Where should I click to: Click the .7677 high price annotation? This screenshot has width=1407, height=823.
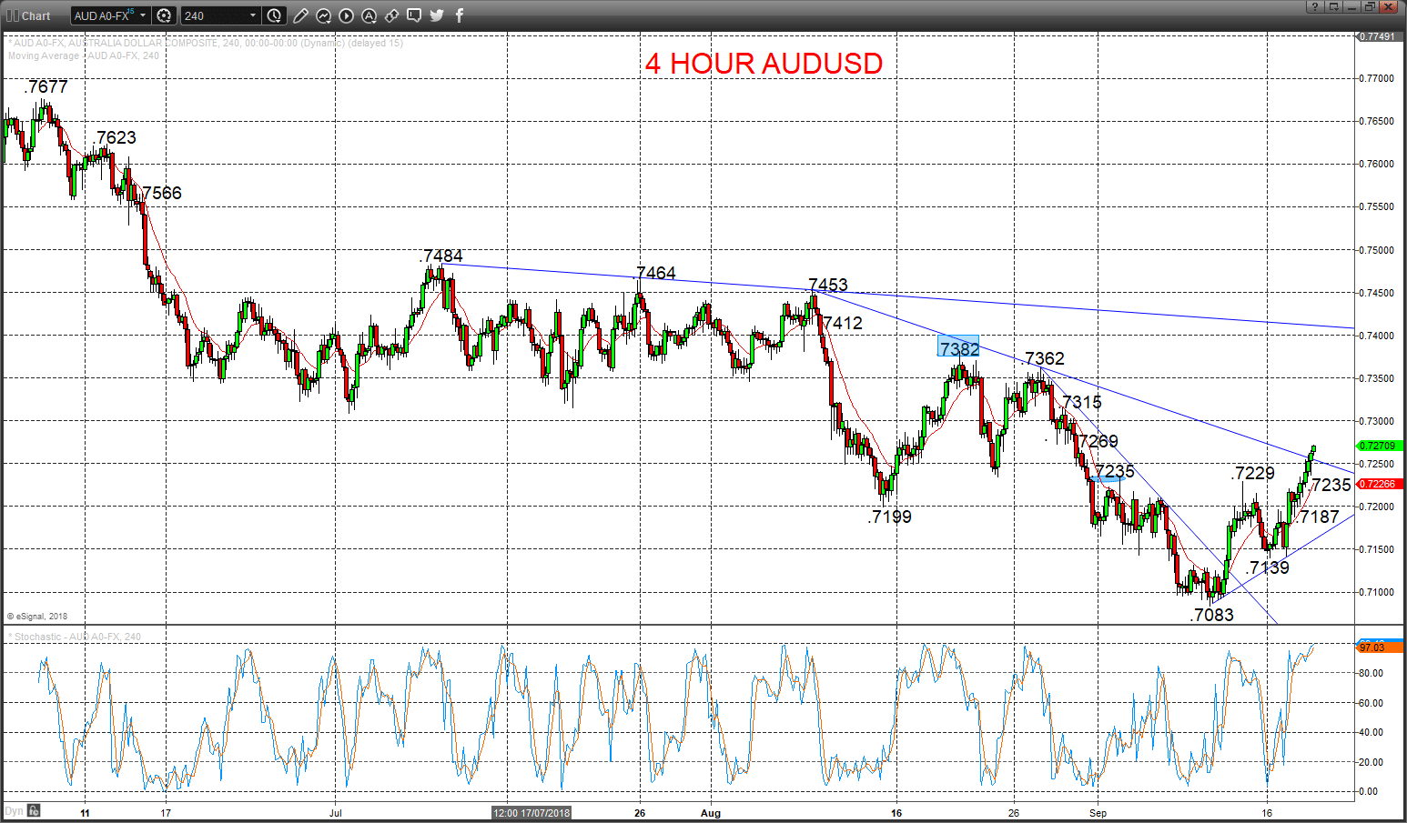click(46, 87)
